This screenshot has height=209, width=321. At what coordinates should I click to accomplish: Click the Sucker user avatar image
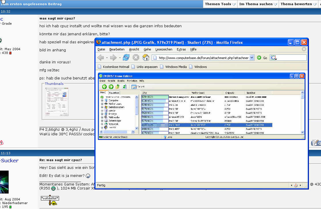pos(4,182)
